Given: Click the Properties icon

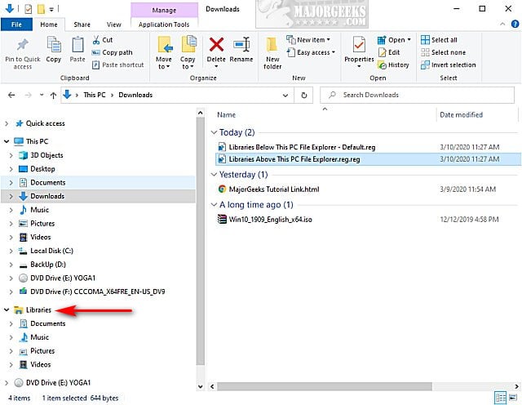Looking at the screenshot, I should pyautogui.click(x=359, y=45).
